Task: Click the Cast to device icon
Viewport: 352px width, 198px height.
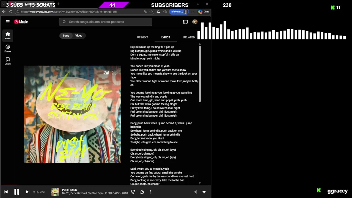Action: click(x=185, y=22)
